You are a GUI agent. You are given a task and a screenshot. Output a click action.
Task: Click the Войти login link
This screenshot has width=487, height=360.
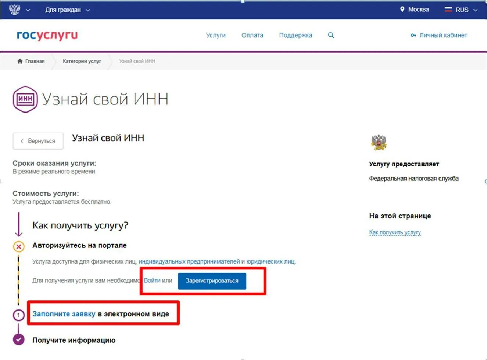pyautogui.click(x=152, y=280)
